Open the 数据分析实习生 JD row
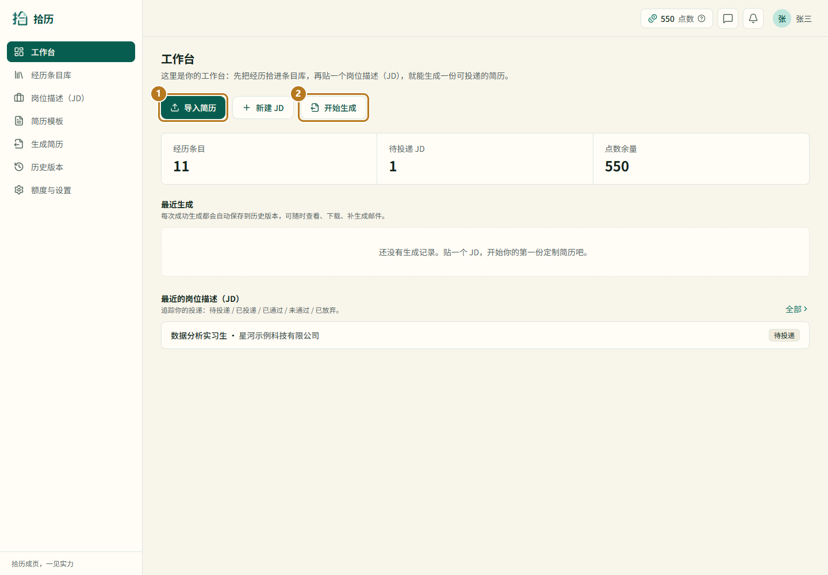 pyautogui.click(x=485, y=335)
